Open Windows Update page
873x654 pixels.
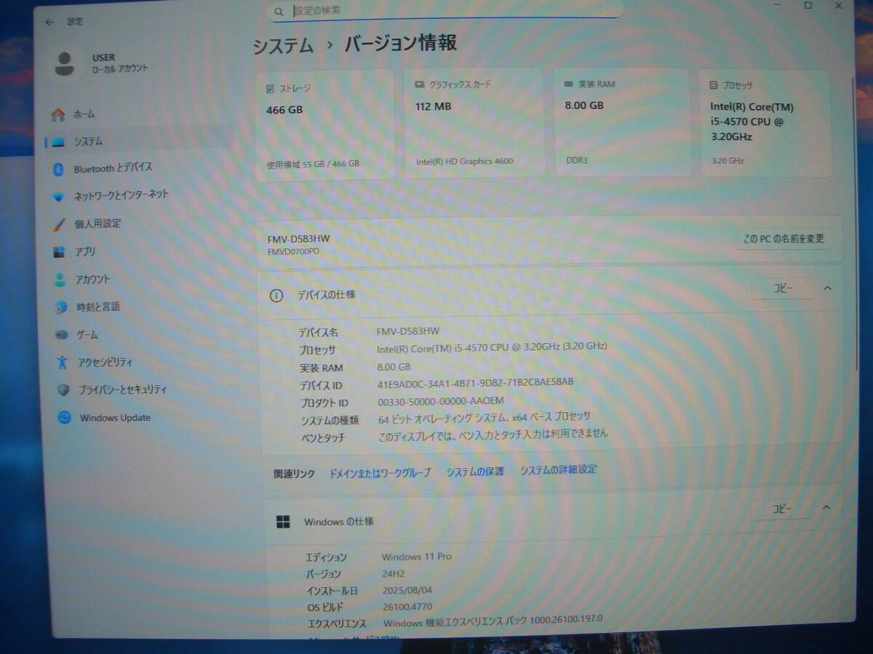[x=115, y=418]
